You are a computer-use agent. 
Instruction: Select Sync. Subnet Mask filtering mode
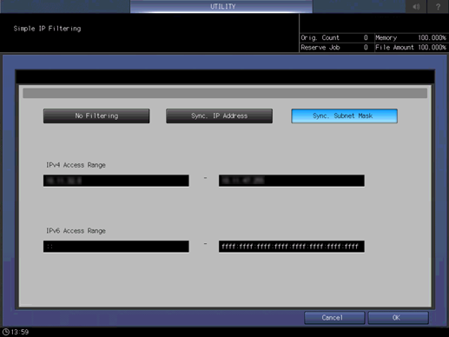pos(344,116)
